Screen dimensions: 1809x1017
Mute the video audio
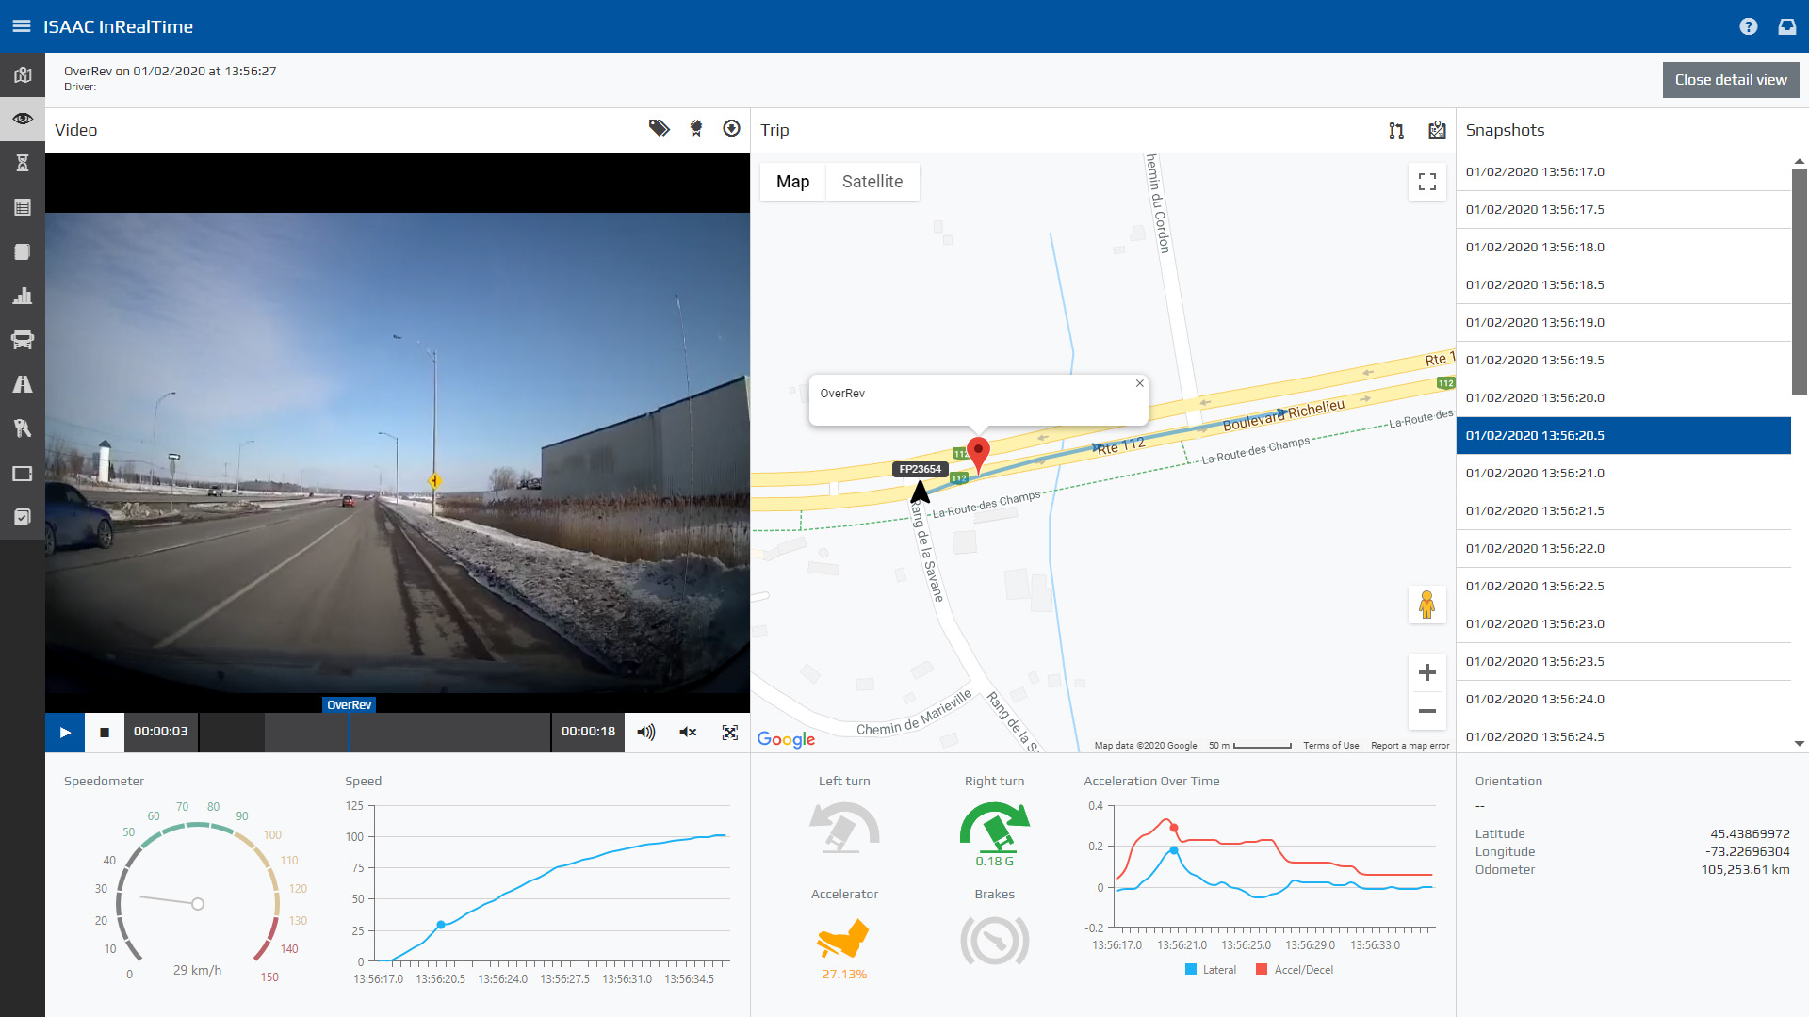(688, 733)
